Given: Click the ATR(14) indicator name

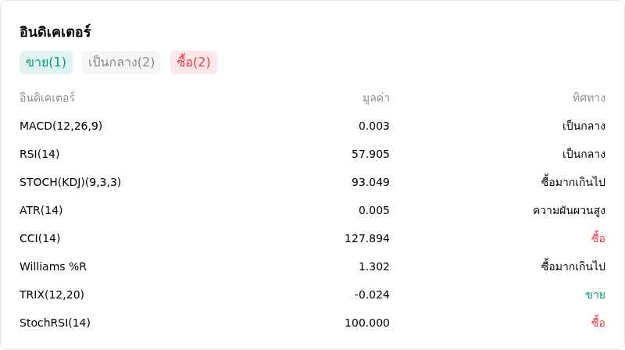Looking at the screenshot, I should (41, 210).
